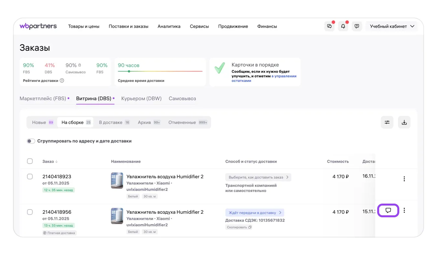This screenshot has width=437, height=255.
Task: Open the Выберите, как доставить заказ selector
Action: (258, 177)
